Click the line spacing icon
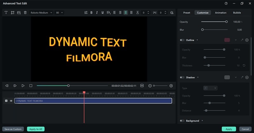The height and width of the screenshot is (133, 254). (137, 13)
